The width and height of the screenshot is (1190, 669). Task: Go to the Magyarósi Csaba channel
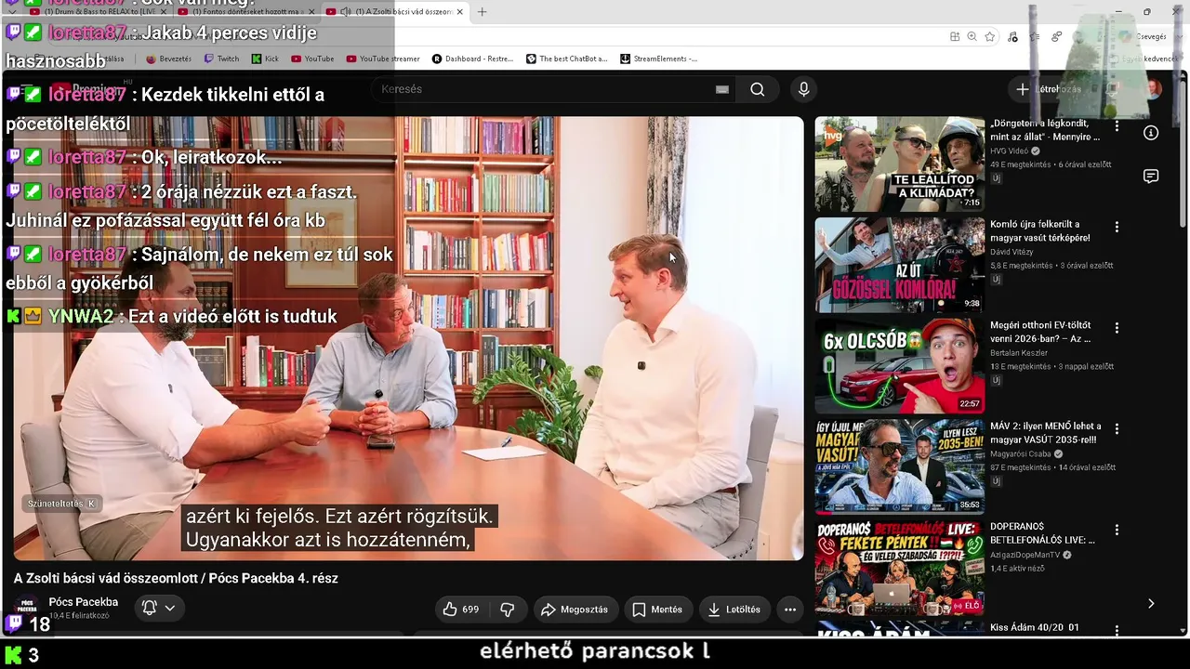coord(1020,454)
